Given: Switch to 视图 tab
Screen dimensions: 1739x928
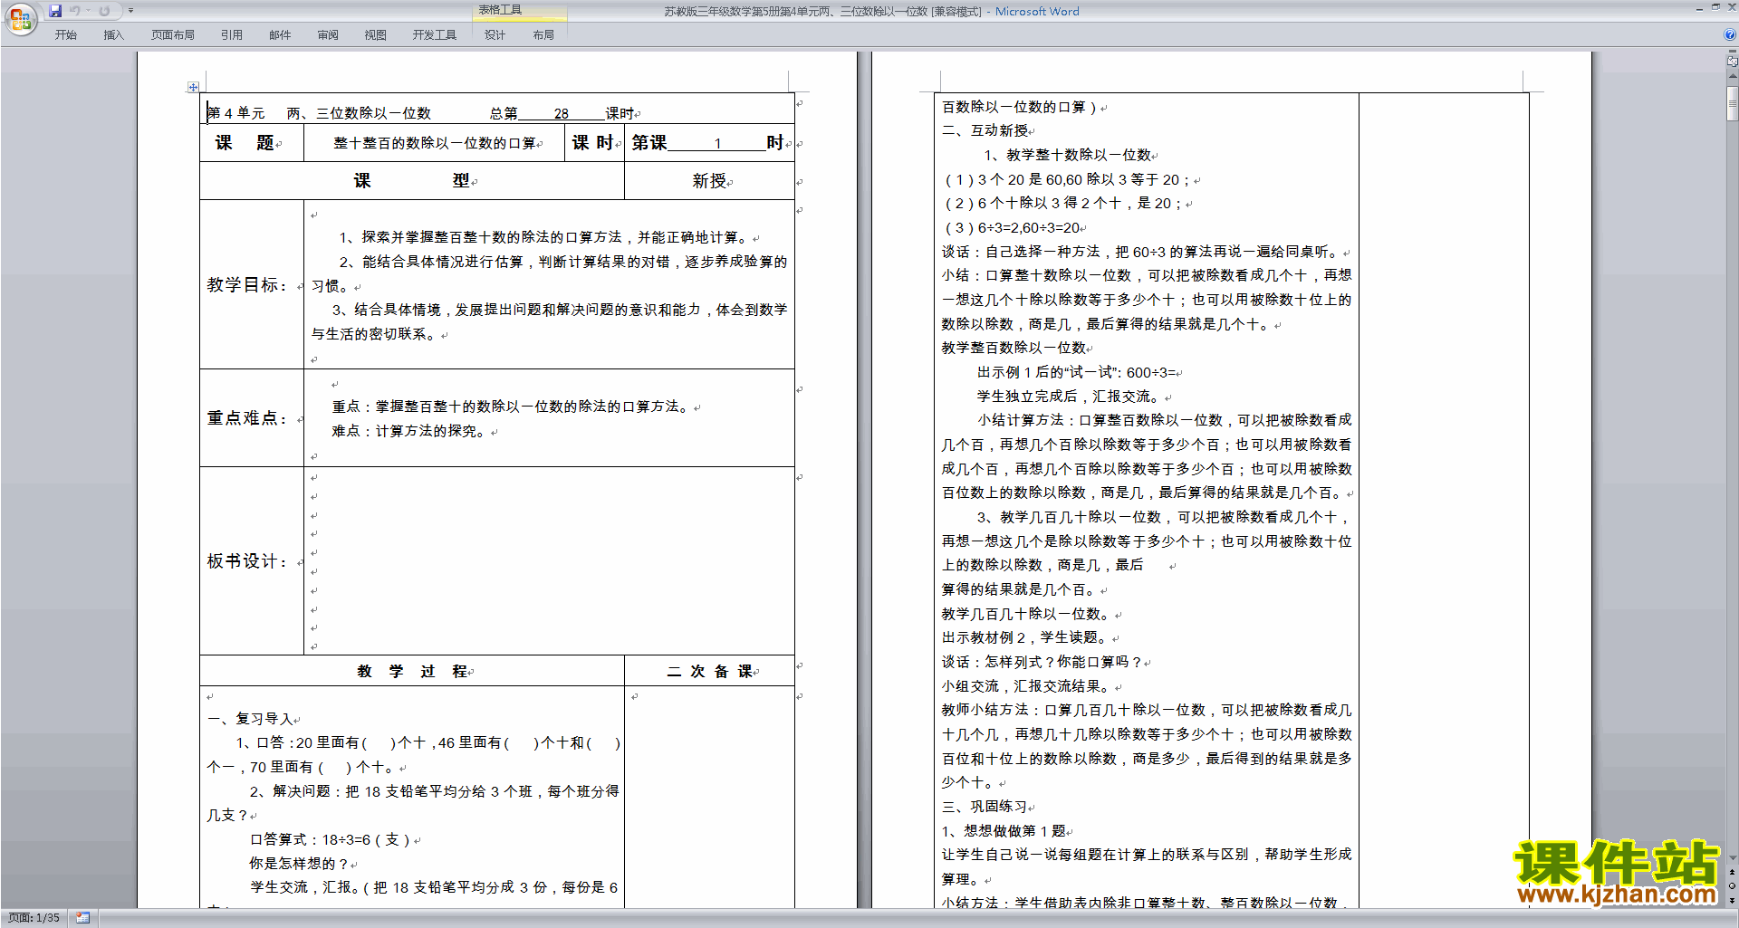Looking at the screenshot, I should click(x=376, y=35).
